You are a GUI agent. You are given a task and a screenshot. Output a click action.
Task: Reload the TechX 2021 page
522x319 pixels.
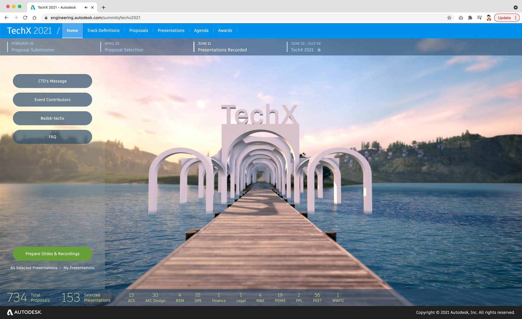click(25, 18)
